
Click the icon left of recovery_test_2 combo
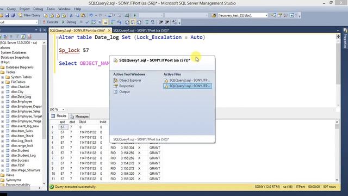pos(214,15)
